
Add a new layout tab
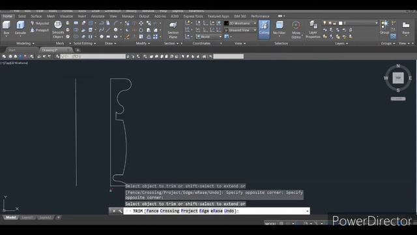click(59, 217)
